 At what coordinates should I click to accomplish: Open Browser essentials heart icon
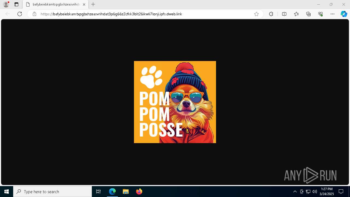click(x=320, y=14)
